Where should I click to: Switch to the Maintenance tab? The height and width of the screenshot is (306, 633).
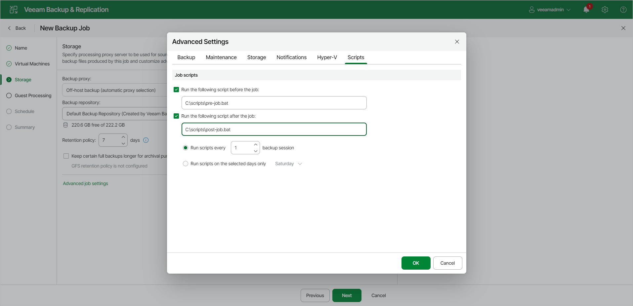coord(221,57)
